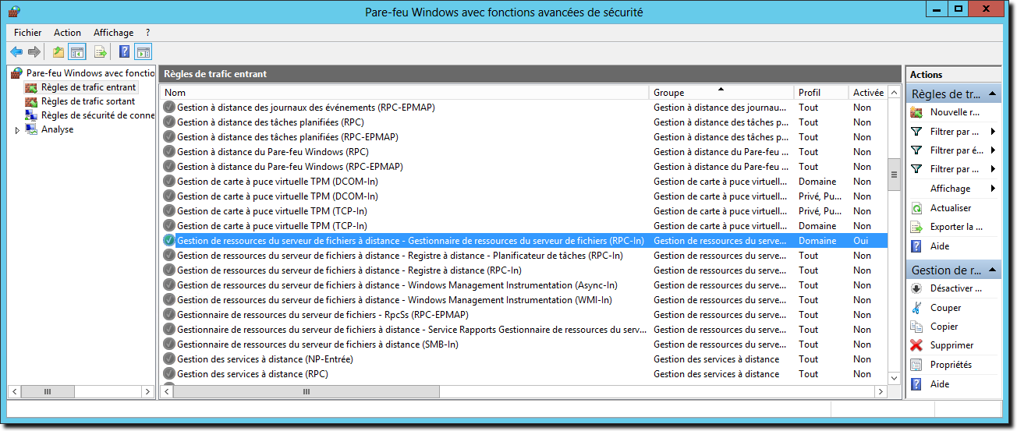Click the Désactiver la règle icon
This screenshot has height=431, width=1017.
917,288
